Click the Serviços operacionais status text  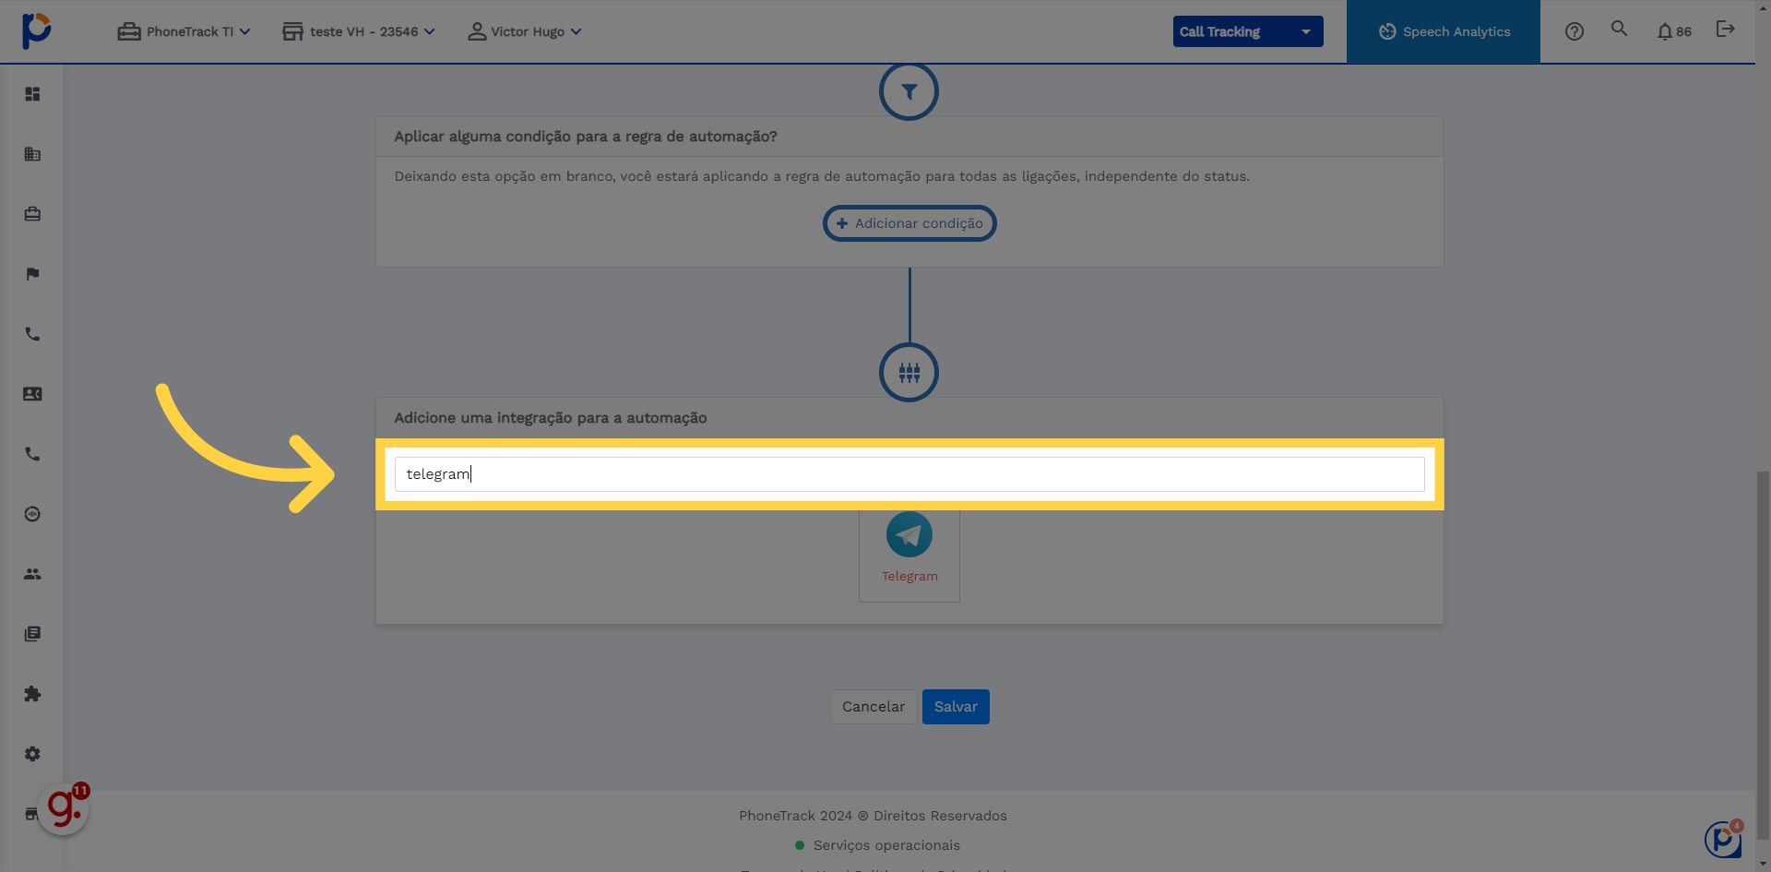click(x=886, y=845)
